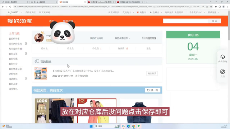
Task: Open 我的足迹 in sidebar
Action: click(13, 84)
